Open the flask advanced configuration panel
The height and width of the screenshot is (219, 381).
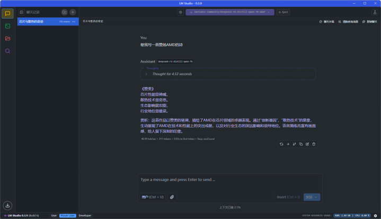coord(375,12)
